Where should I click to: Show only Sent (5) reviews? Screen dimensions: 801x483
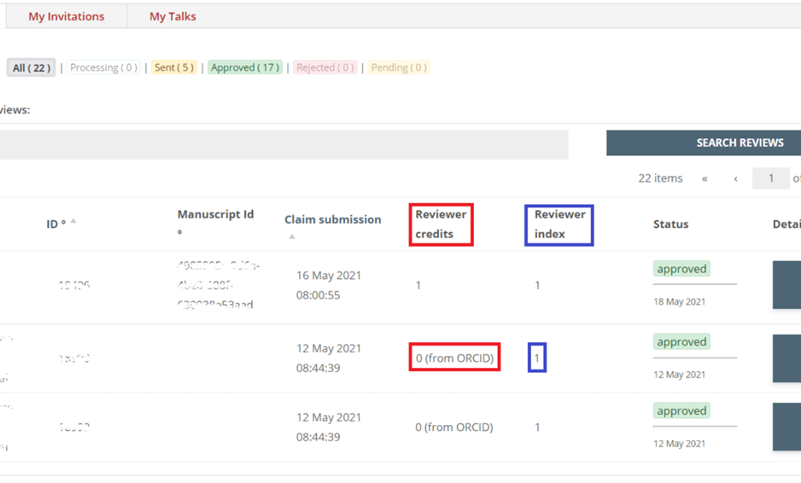click(x=174, y=68)
